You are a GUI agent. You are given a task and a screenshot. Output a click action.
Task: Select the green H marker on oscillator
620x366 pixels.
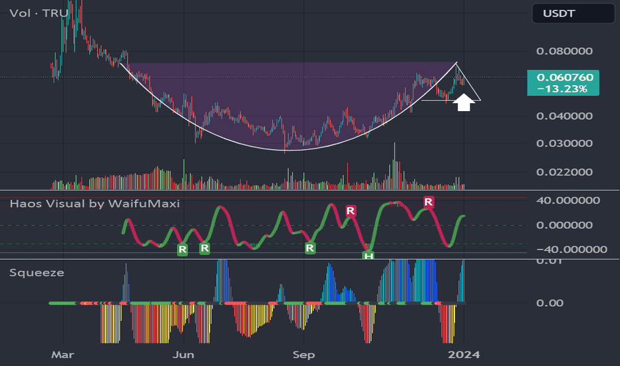click(369, 256)
